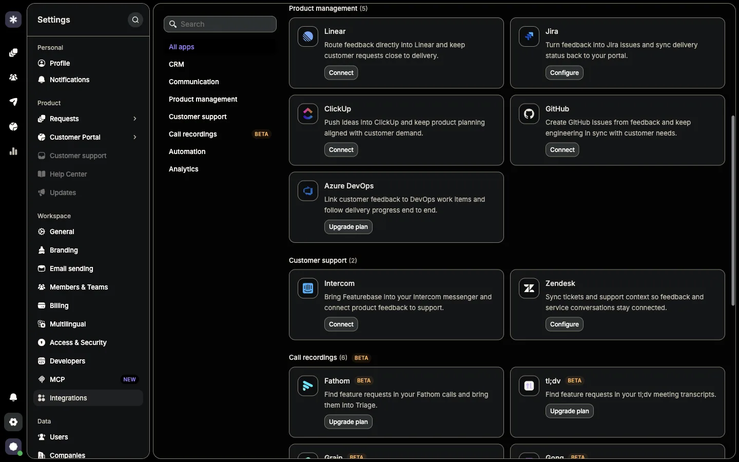This screenshot has height=462, width=739.
Task: Select the Communication category filter
Action: [220, 82]
